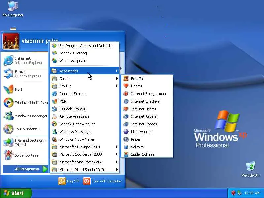Launch Internet Reversi
This screenshot has width=264, height=198.
(147, 116)
